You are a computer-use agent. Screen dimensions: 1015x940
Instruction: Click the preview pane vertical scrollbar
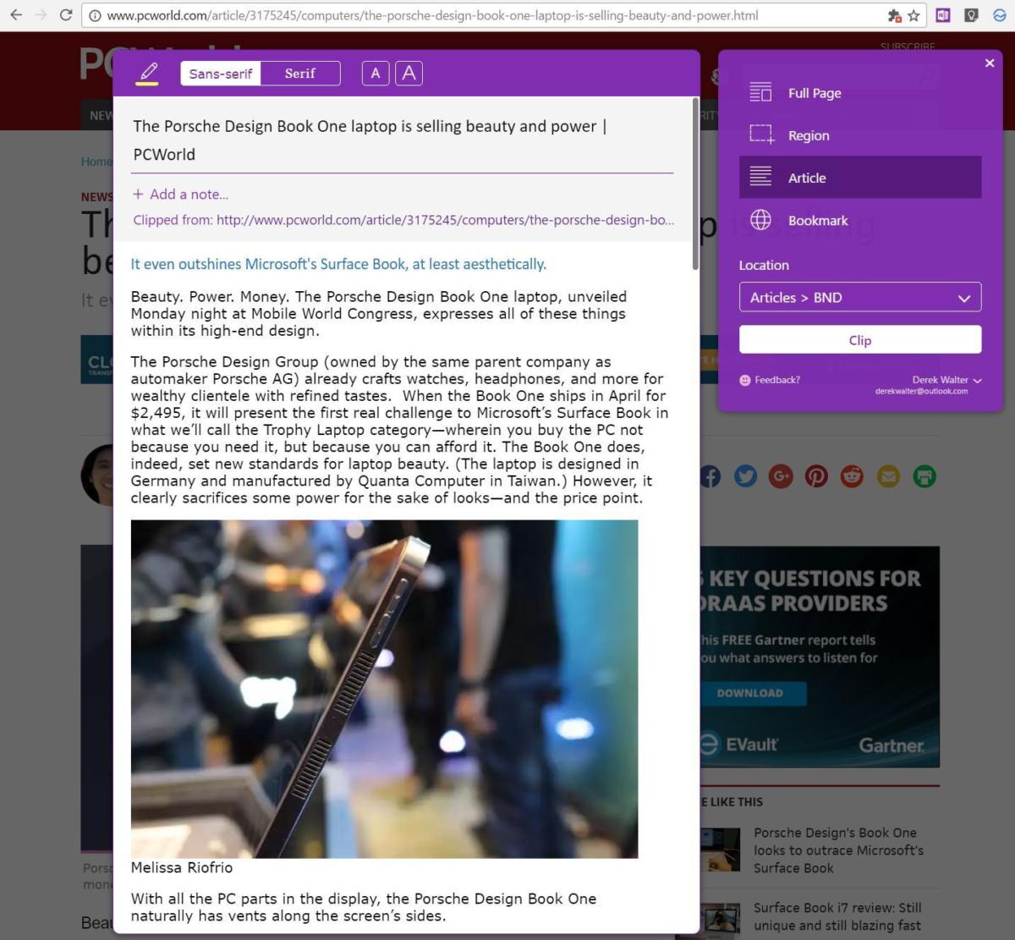(x=695, y=184)
